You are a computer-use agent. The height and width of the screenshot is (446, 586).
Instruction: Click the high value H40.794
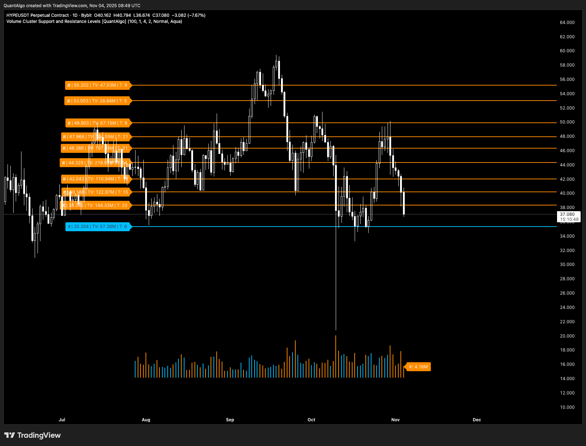coord(122,15)
